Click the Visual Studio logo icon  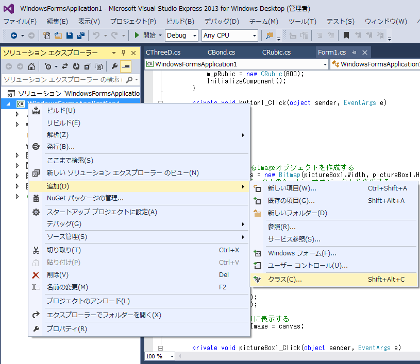point(9,9)
